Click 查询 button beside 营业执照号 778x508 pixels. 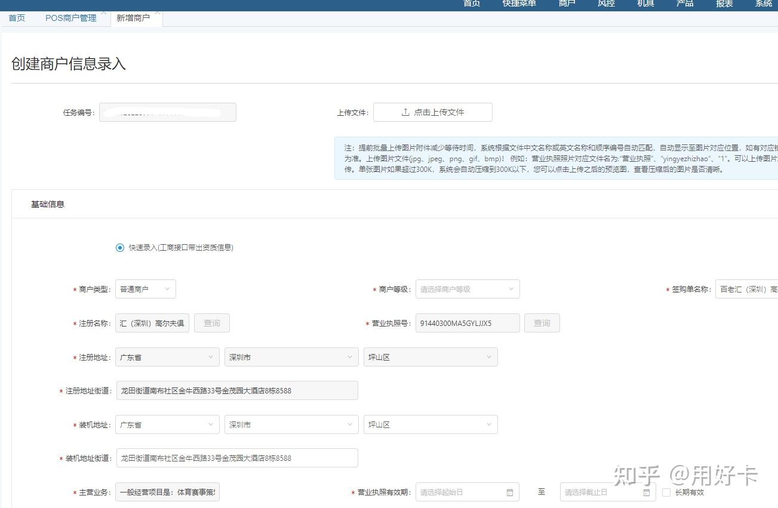pos(542,323)
